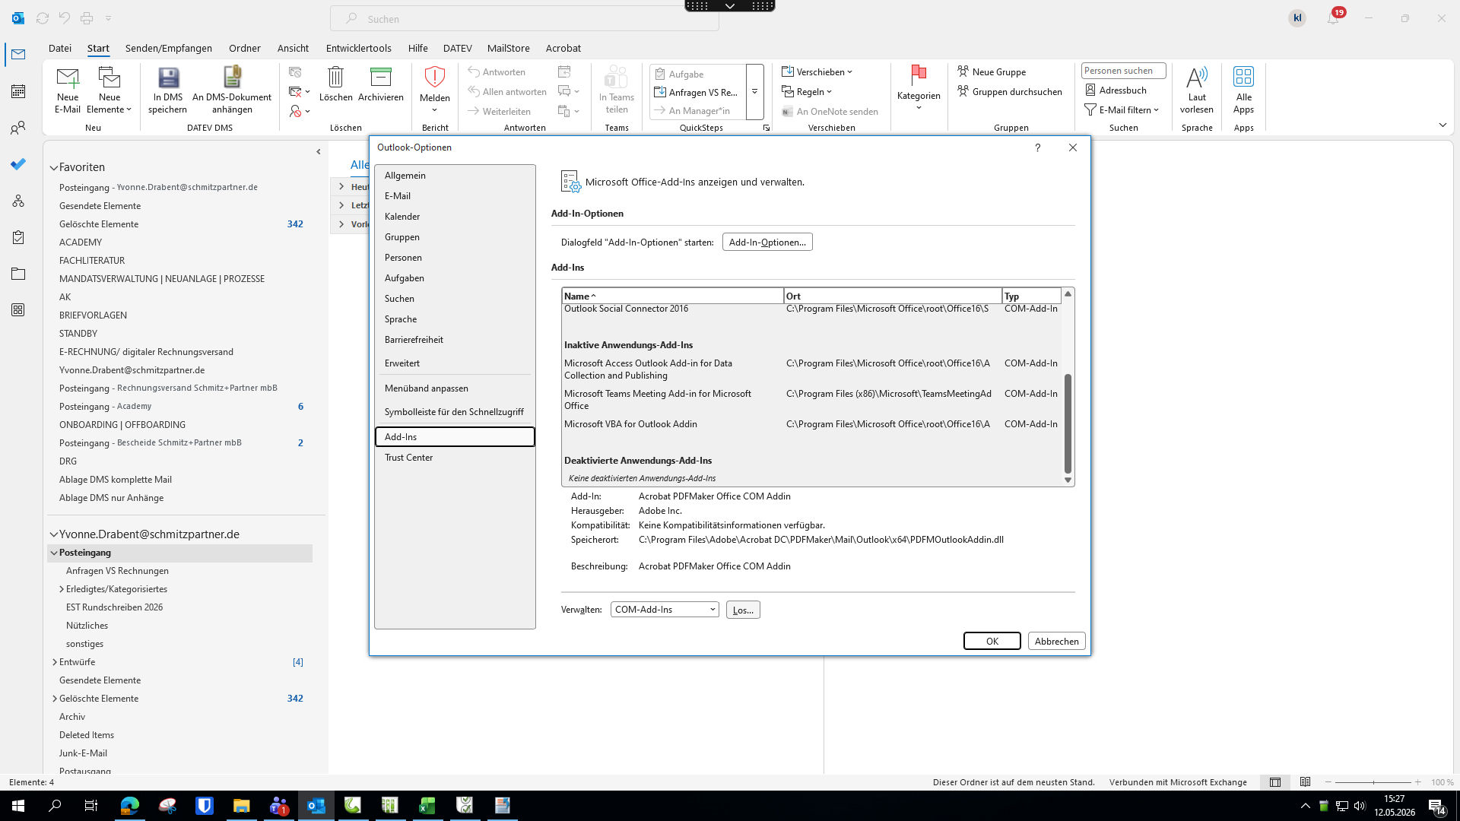This screenshot has height=821, width=1460.
Task: Open File Explorer from the taskbar
Action: (241, 806)
